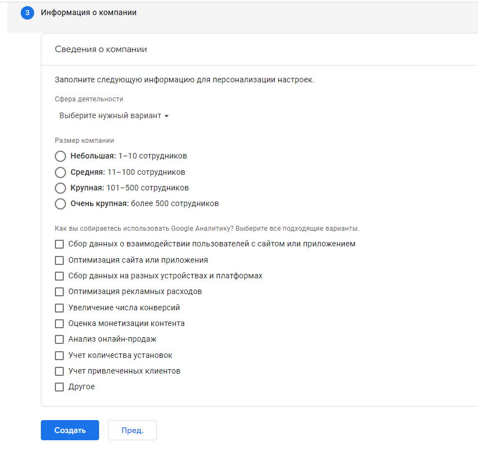
Task: Go back with the 'Пред.' button
Action: point(132,430)
